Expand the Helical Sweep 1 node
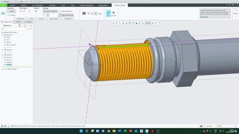Image resolution: width=239 pixels, height=134 pixels. point(3,69)
